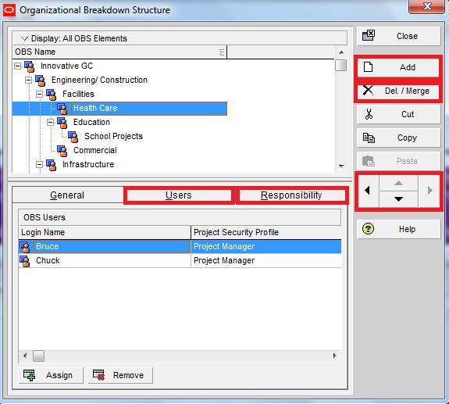Image resolution: width=449 pixels, height=404 pixels.
Task: Select Innovative GC in the OBS tree
Action: (x=66, y=66)
